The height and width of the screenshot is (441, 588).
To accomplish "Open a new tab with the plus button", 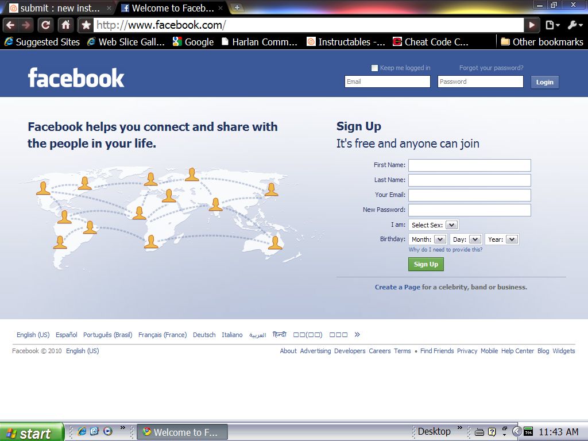I will 237,7.
